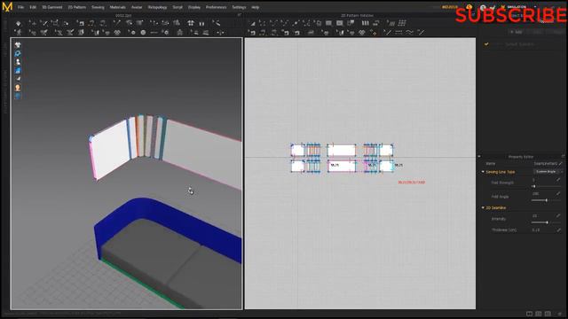Click the Simulate arrow icon in 3D toolbar

(19, 23)
